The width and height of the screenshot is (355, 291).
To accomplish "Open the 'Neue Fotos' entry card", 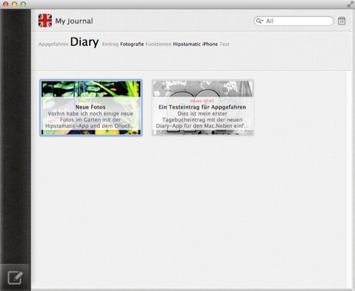I will pos(90,108).
